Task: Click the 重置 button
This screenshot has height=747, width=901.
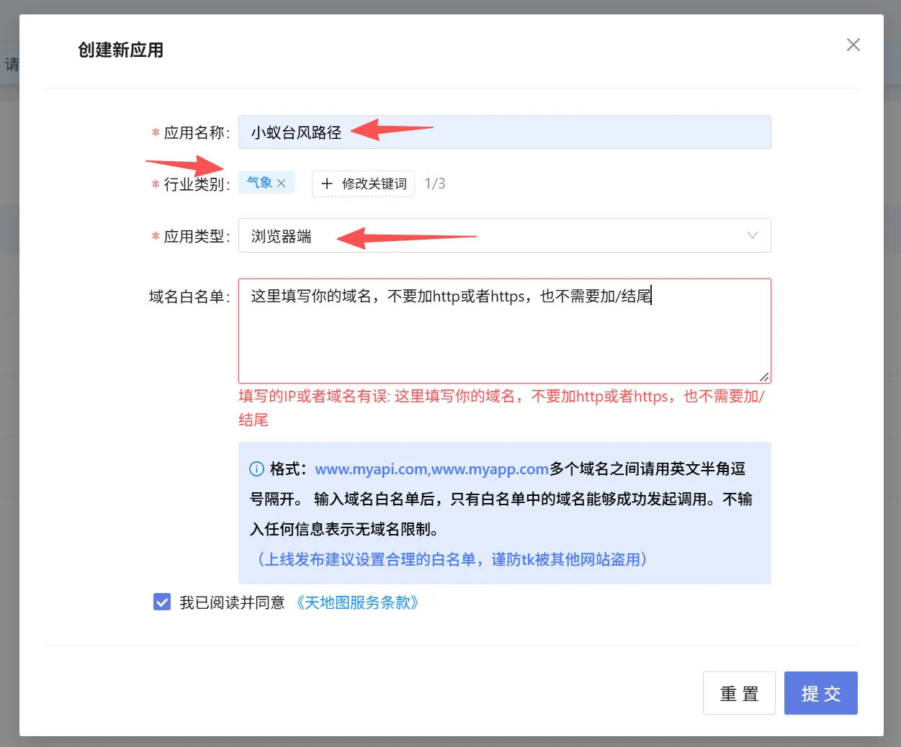Action: click(739, 693)
